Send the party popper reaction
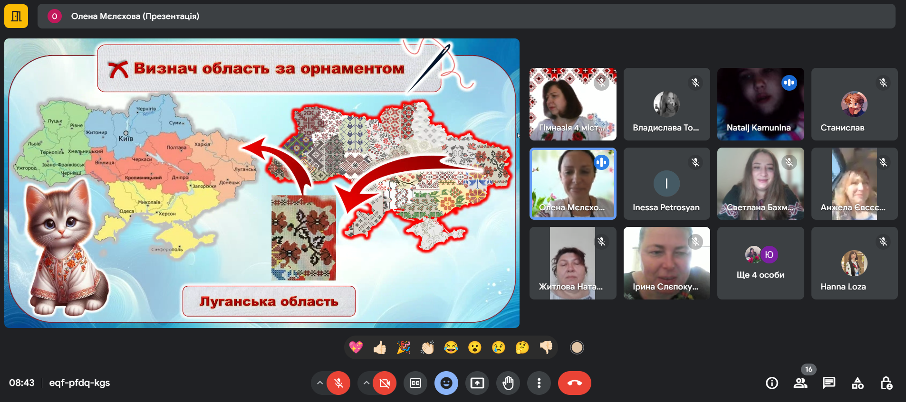 click(x=404, y=348)
